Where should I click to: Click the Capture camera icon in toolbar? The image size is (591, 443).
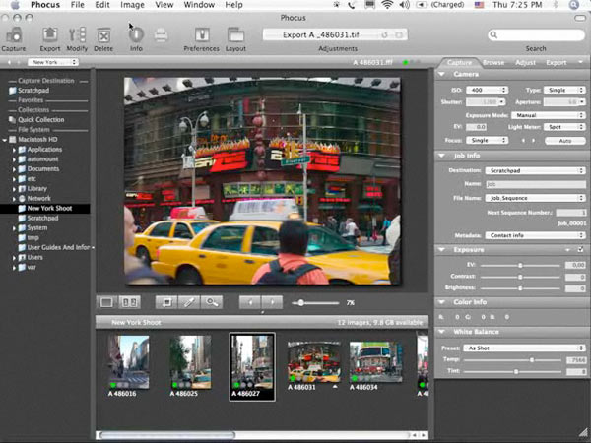tap(14, 34)
